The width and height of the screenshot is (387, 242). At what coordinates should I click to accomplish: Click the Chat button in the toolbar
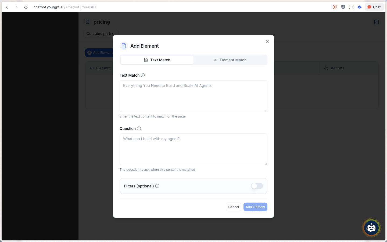tap(374, 7)
